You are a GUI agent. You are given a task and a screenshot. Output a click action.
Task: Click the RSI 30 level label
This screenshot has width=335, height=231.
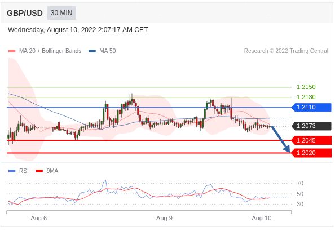(300, 204)
